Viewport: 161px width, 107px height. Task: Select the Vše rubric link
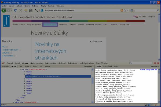[4, 47]
